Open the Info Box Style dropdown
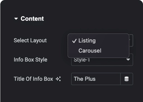This screenshot has height=102, width=143. [102, 60]
